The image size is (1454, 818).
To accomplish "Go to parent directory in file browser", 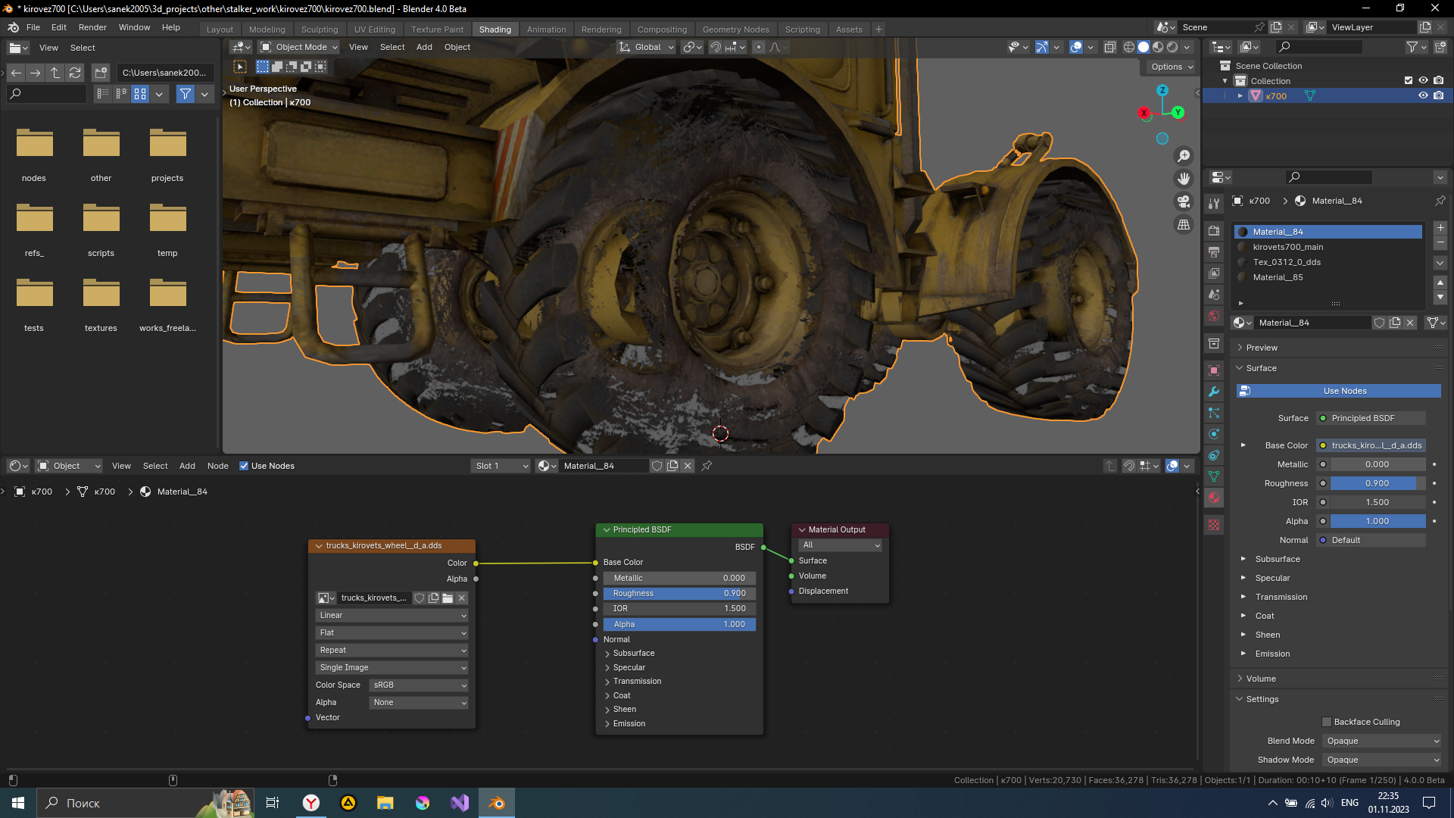I will coord(55,73).
